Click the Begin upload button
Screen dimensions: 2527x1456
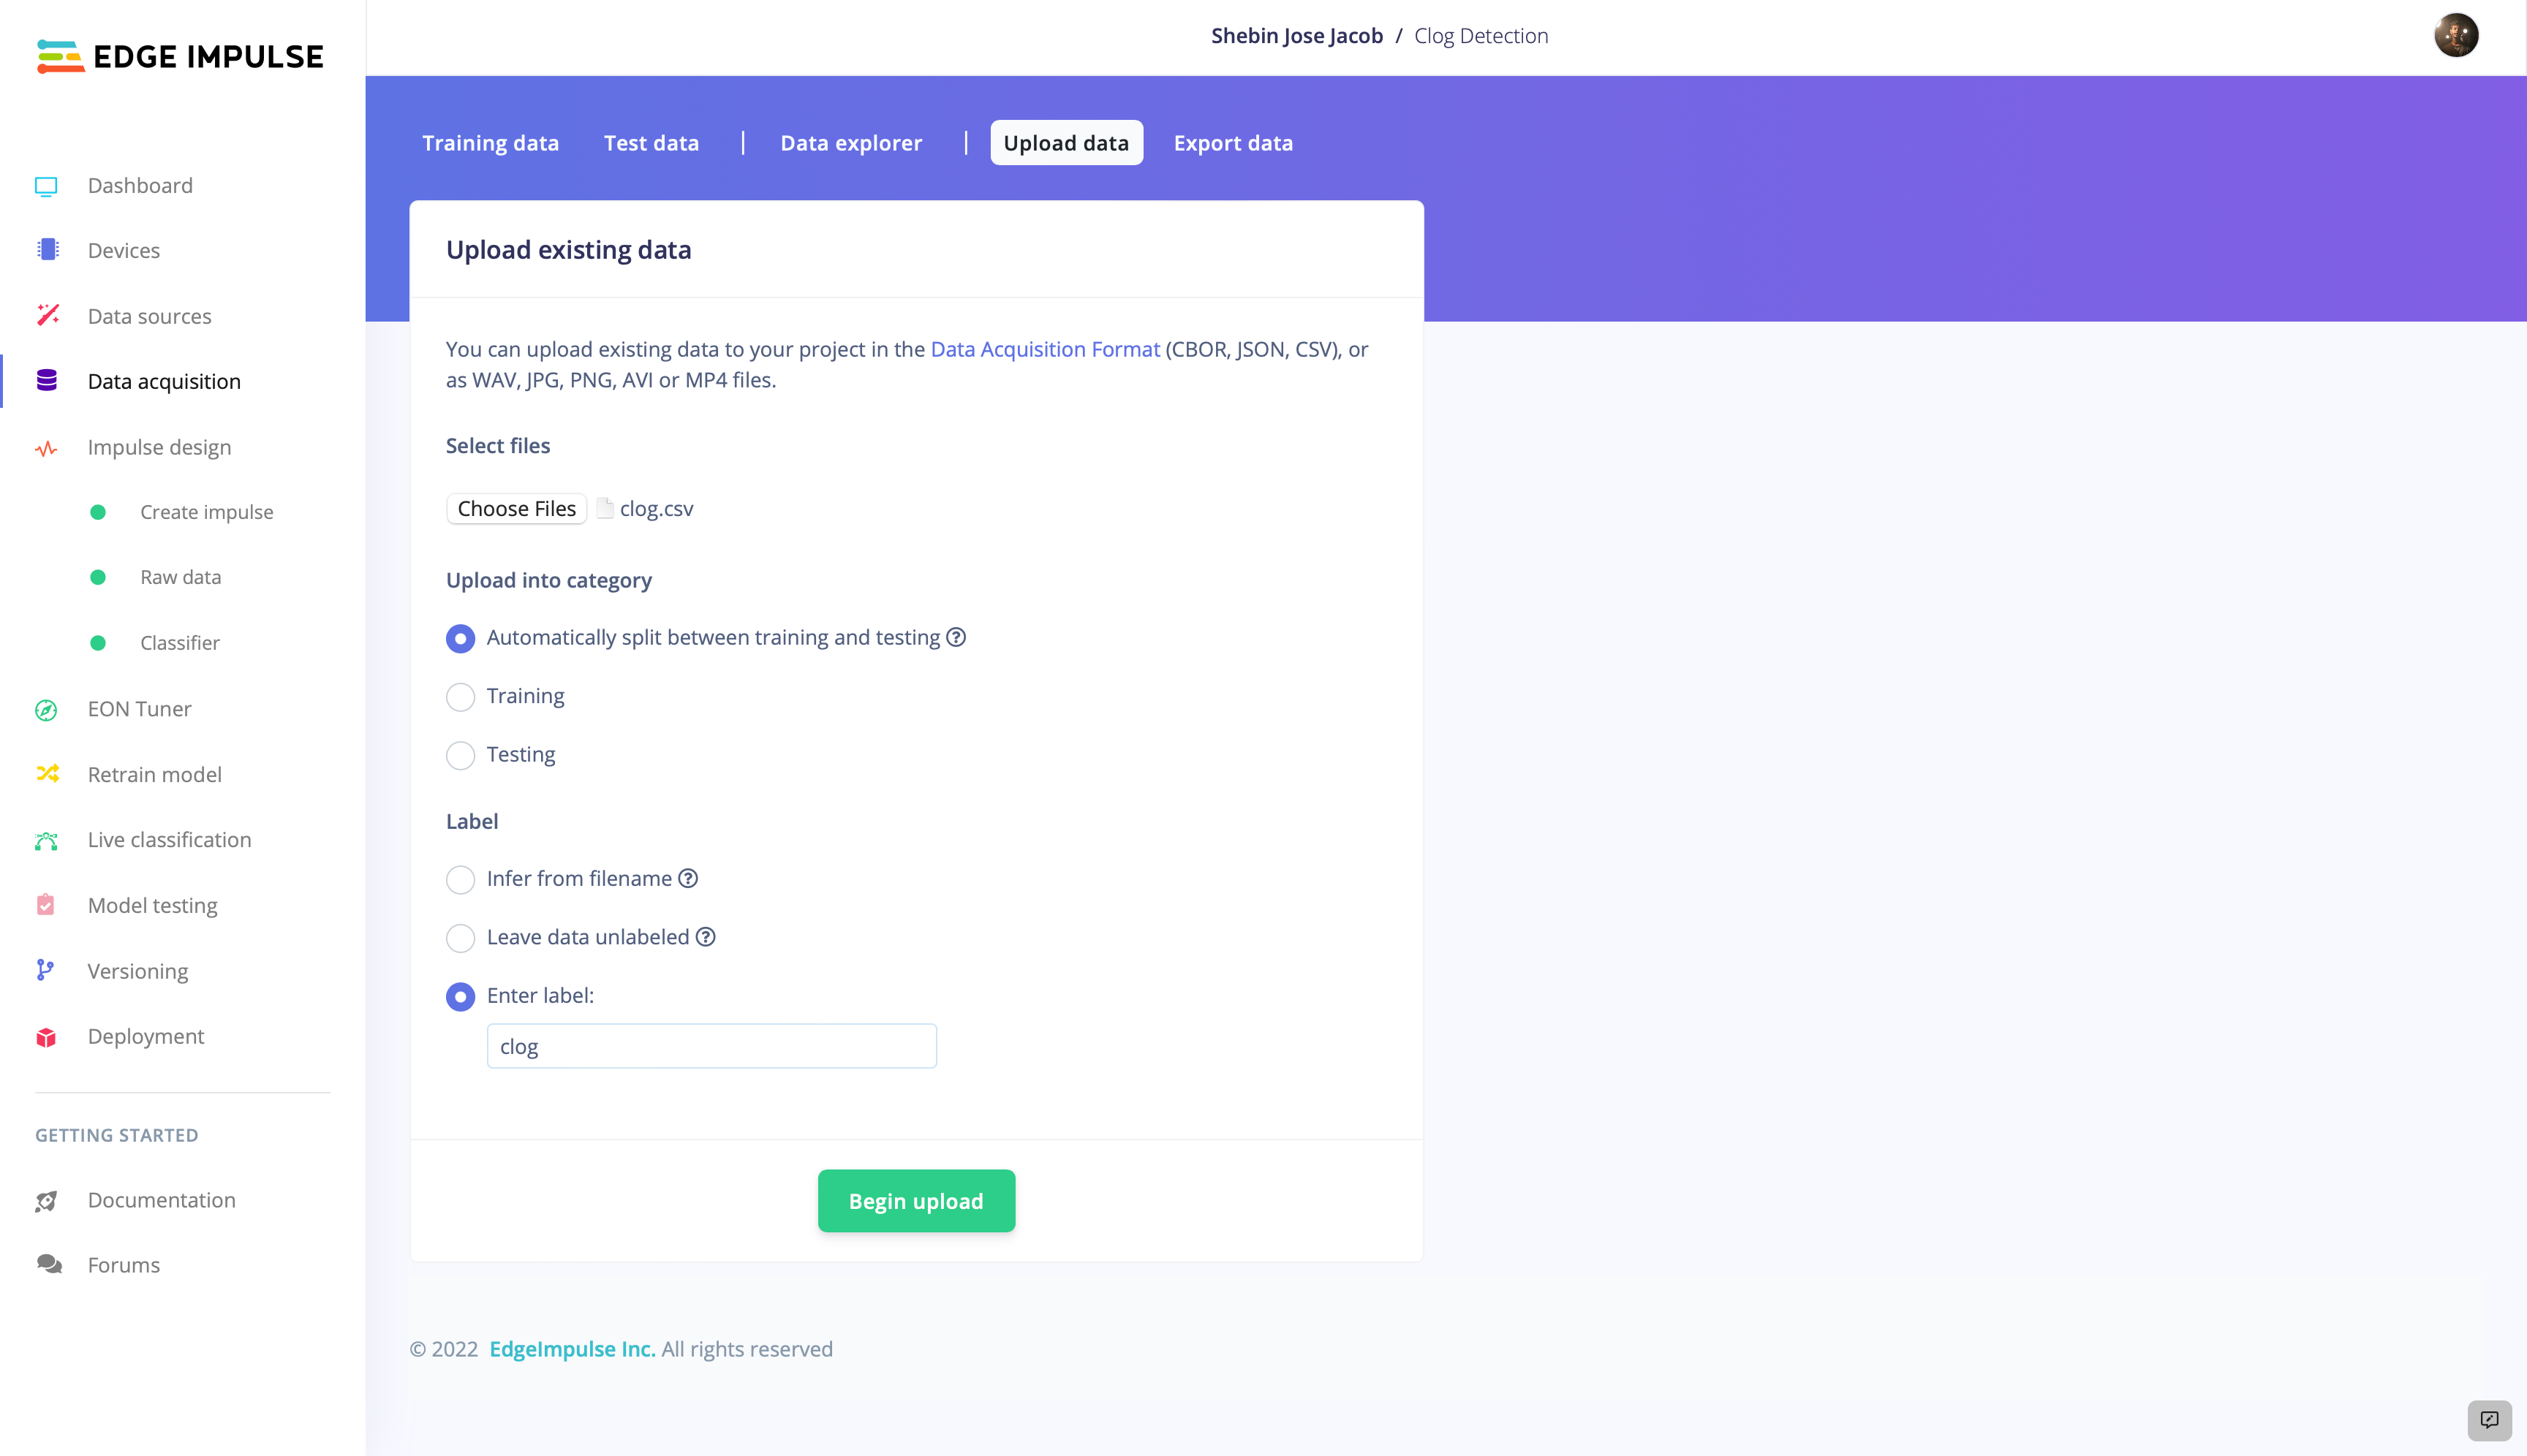[916, 1201]
